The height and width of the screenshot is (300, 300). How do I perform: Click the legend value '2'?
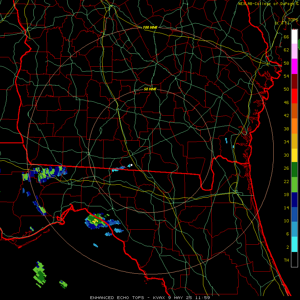287,247
